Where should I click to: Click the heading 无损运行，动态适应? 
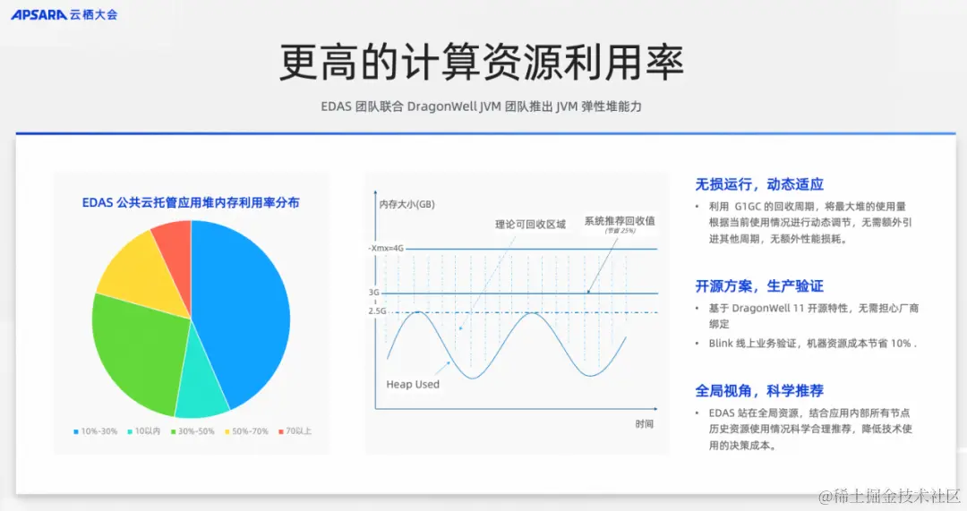[759, 184]
